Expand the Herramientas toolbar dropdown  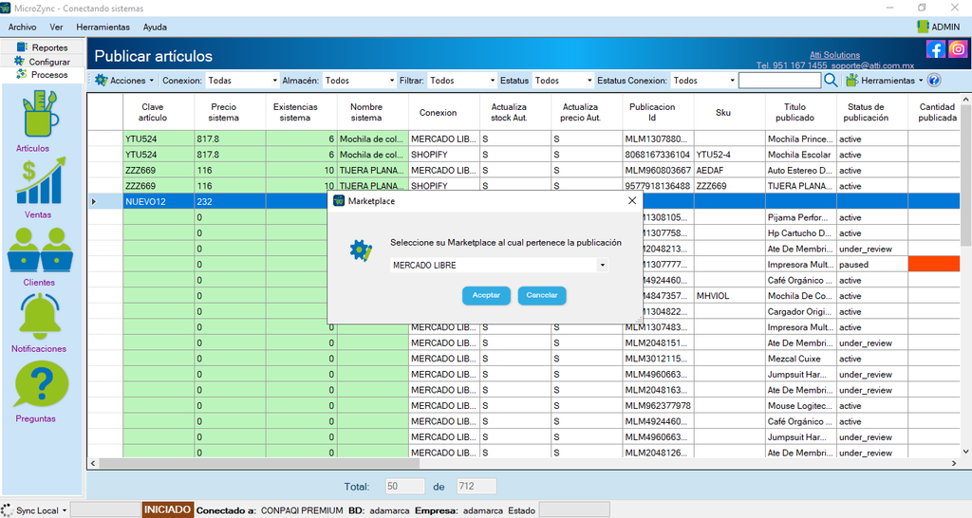921,81
